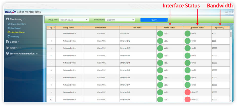Click the logout icon in header

pyautogui.click(x=233, y=12)
